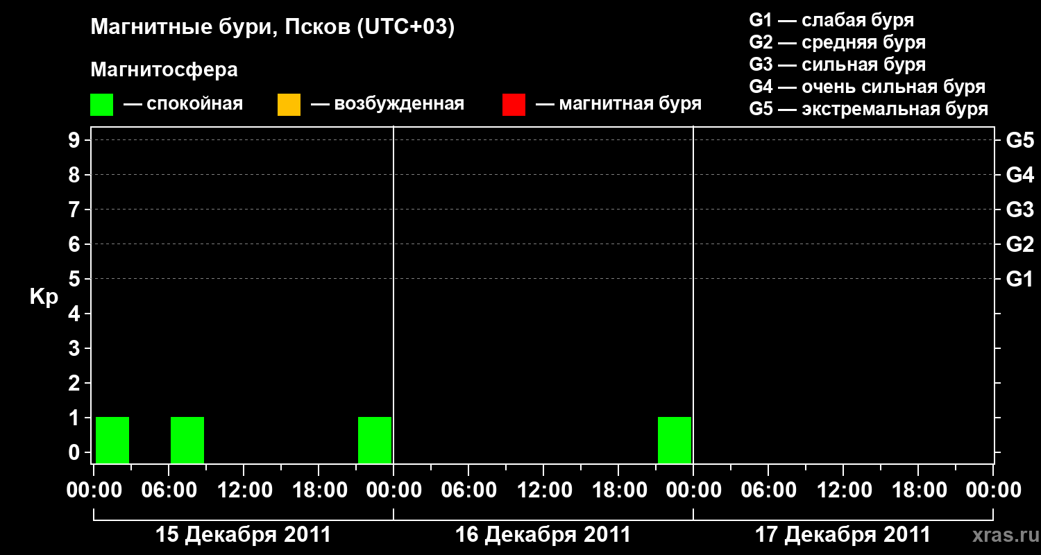Screen dimensions: 1041x555
Task: Select the legend line 'G5 — экстремальная буря'
Action: point(869,109)
